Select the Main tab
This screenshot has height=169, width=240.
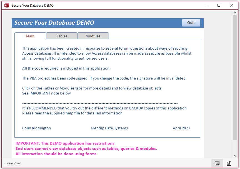(30, 36)
